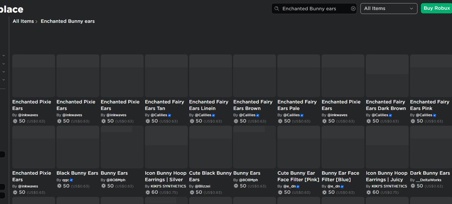The height and width of the screenshot is (204, 452).
Task: Click the Robux icon by the Silver earrings price
Action: 148,192
